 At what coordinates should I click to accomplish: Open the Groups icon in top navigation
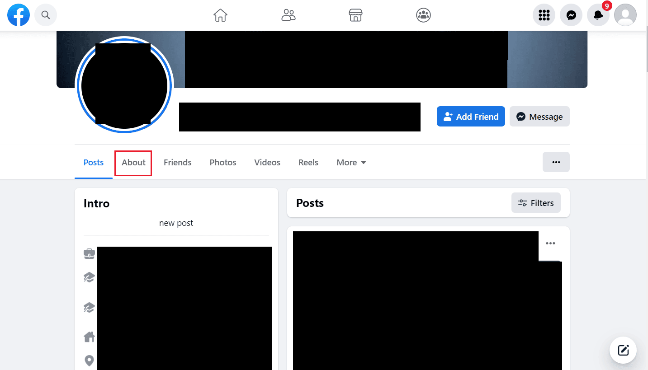(x=423, y=15)
